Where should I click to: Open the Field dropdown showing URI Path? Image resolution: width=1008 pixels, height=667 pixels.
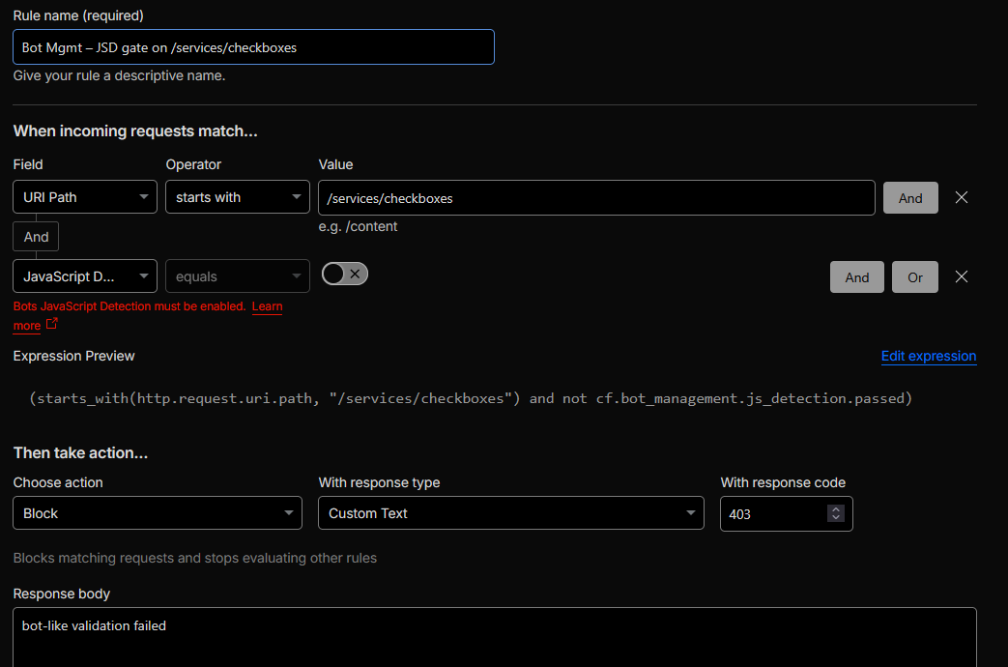tap(84, 197)
